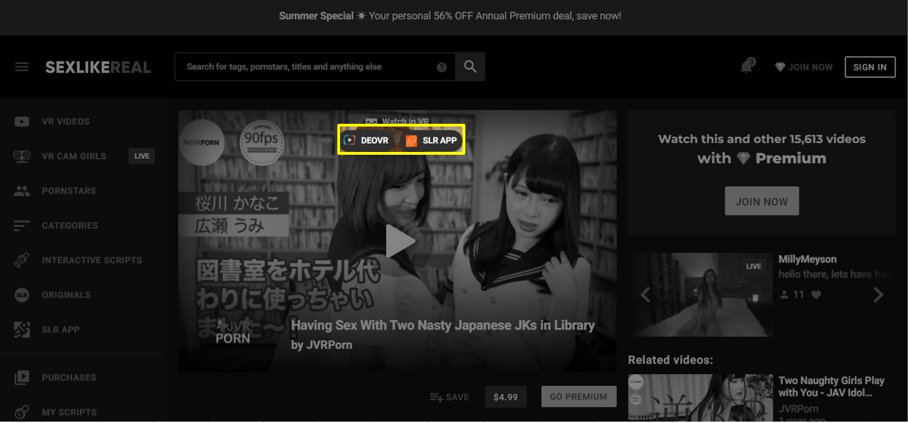
Task: Go to the next live cam with the right arrow
Action: [878, 295]
